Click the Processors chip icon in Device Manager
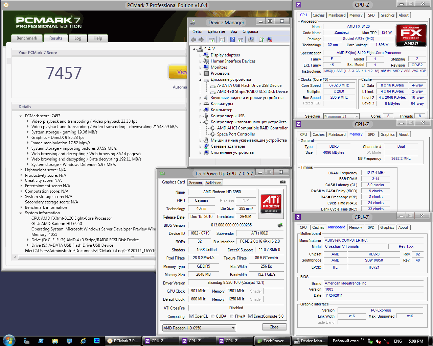433x346 pixels. pyautogui.click(x=206, y=73)
